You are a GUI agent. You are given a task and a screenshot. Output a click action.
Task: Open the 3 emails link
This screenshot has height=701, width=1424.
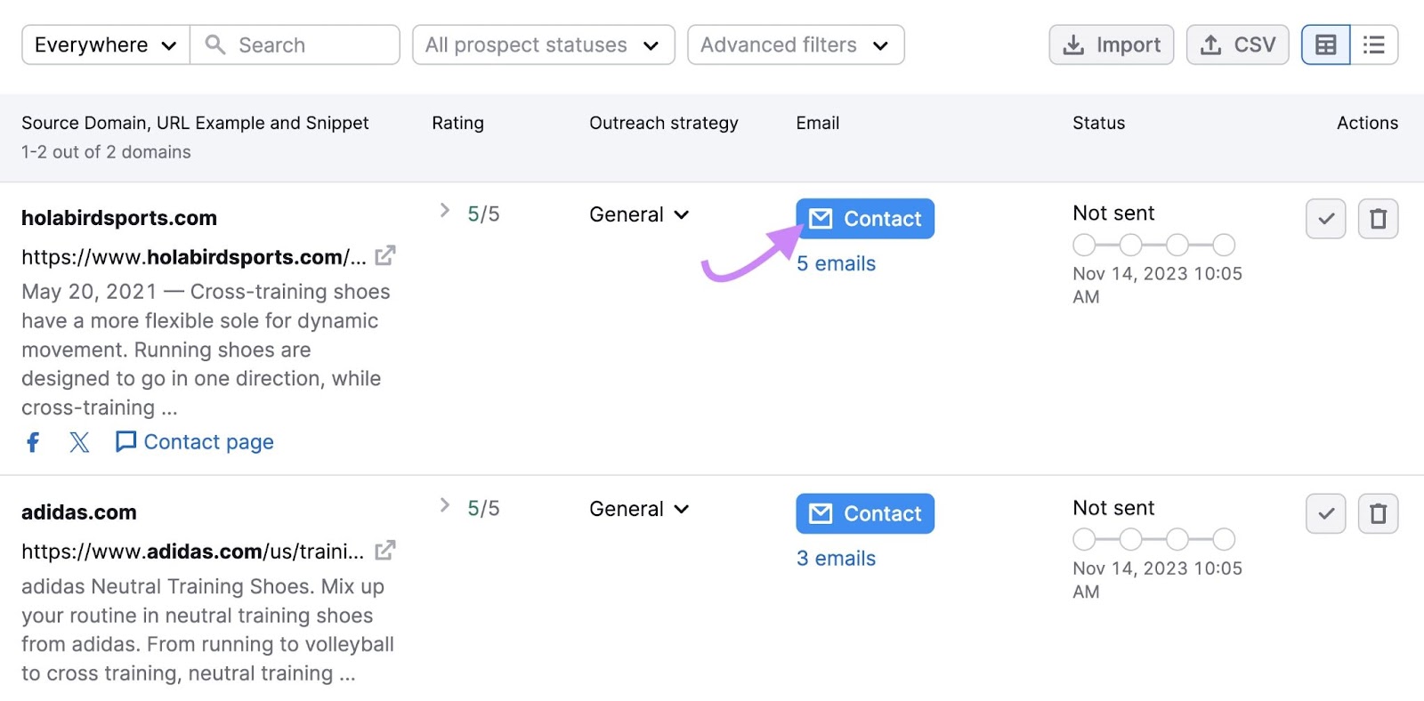click(836, 558)
